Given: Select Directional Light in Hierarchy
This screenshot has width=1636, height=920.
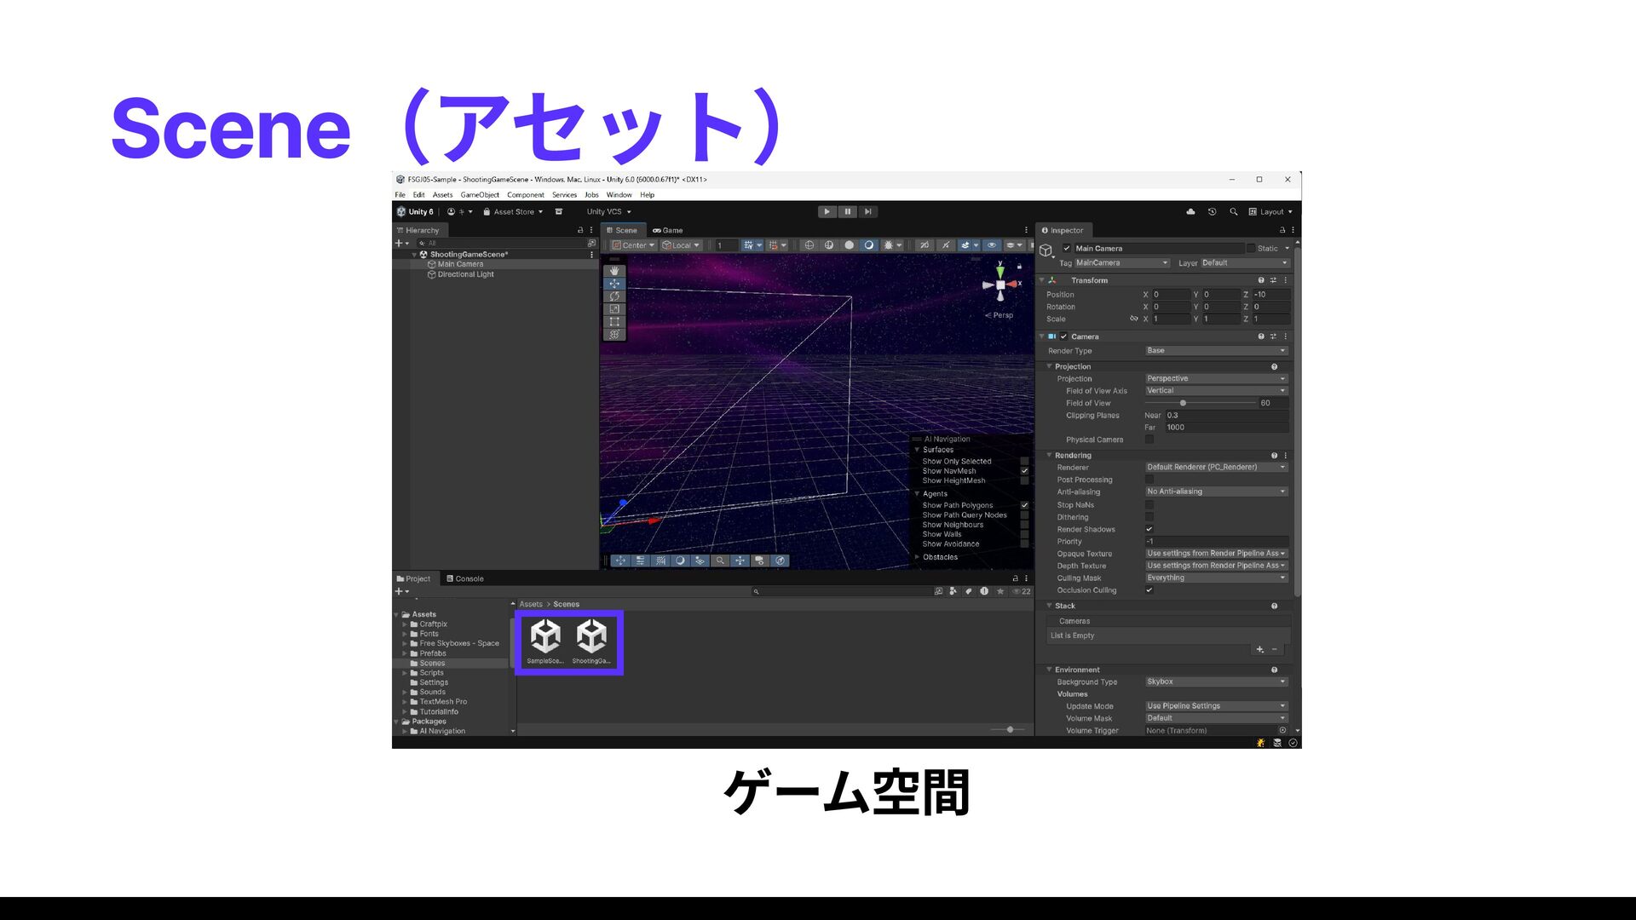Looking at the screenshot, I should [465, 274].
